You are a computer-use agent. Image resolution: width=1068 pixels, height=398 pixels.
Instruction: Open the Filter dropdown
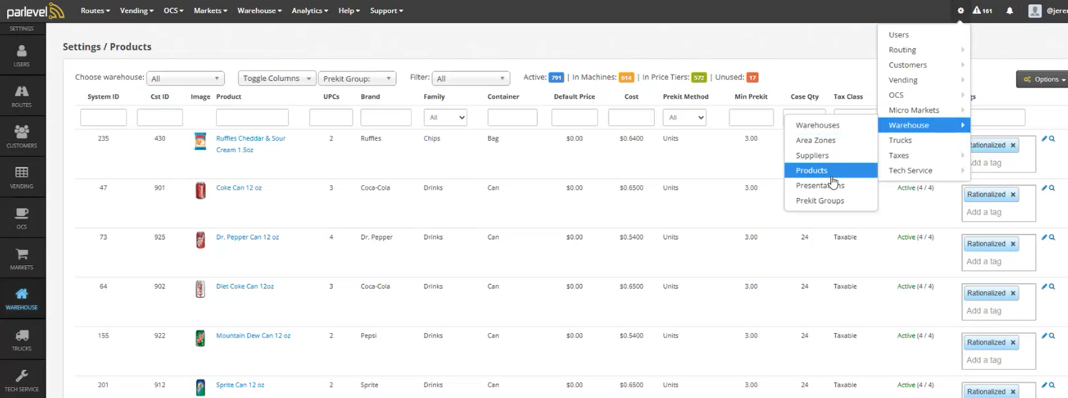(470, 78)
